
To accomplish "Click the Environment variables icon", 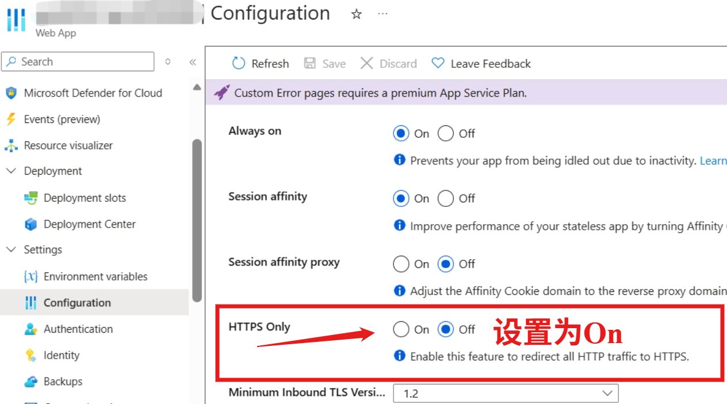I will coord(30,276).
